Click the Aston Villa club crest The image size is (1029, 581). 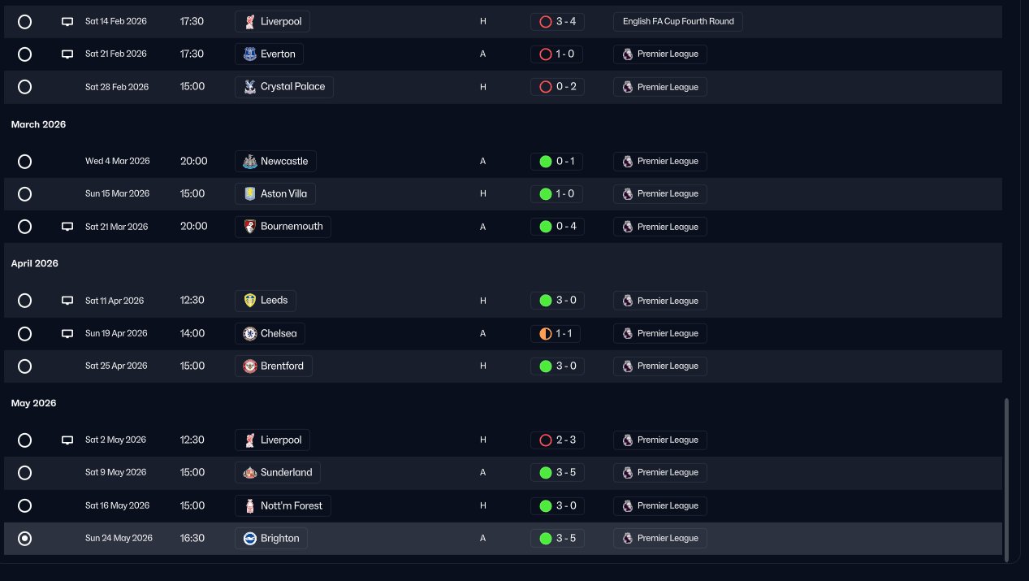click(250, 193)
